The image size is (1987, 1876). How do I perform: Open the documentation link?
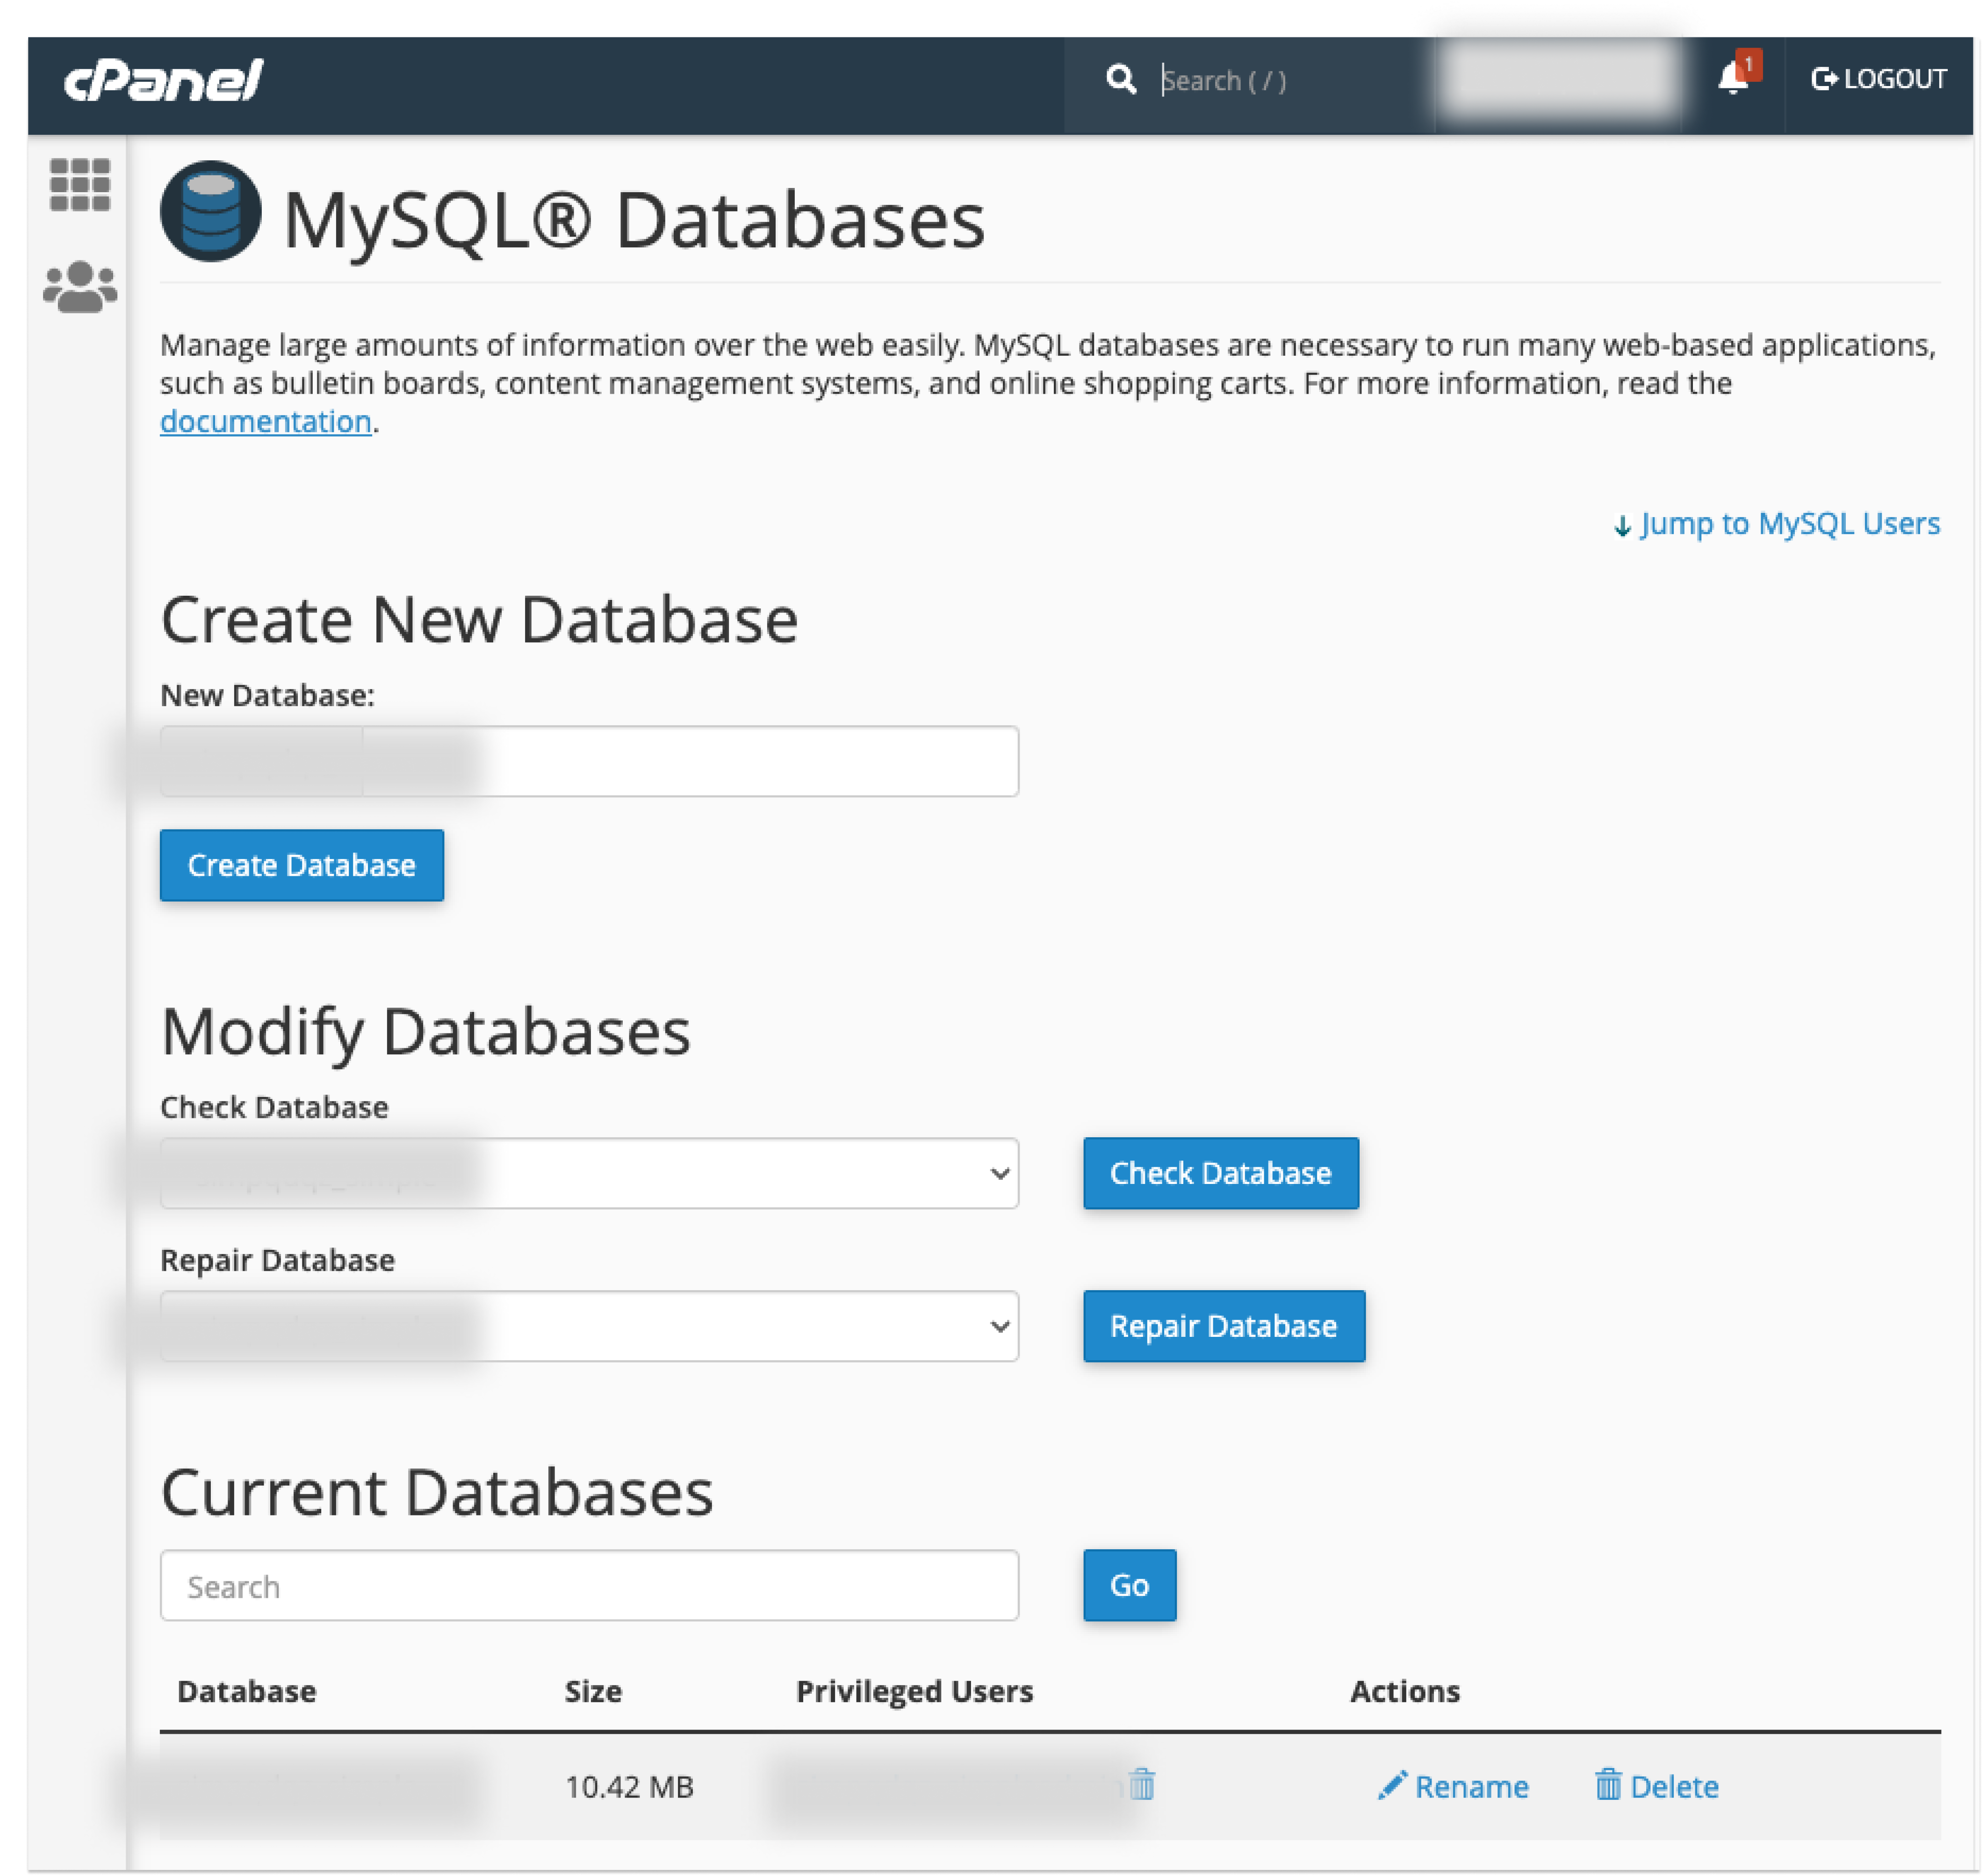(265, 422)
